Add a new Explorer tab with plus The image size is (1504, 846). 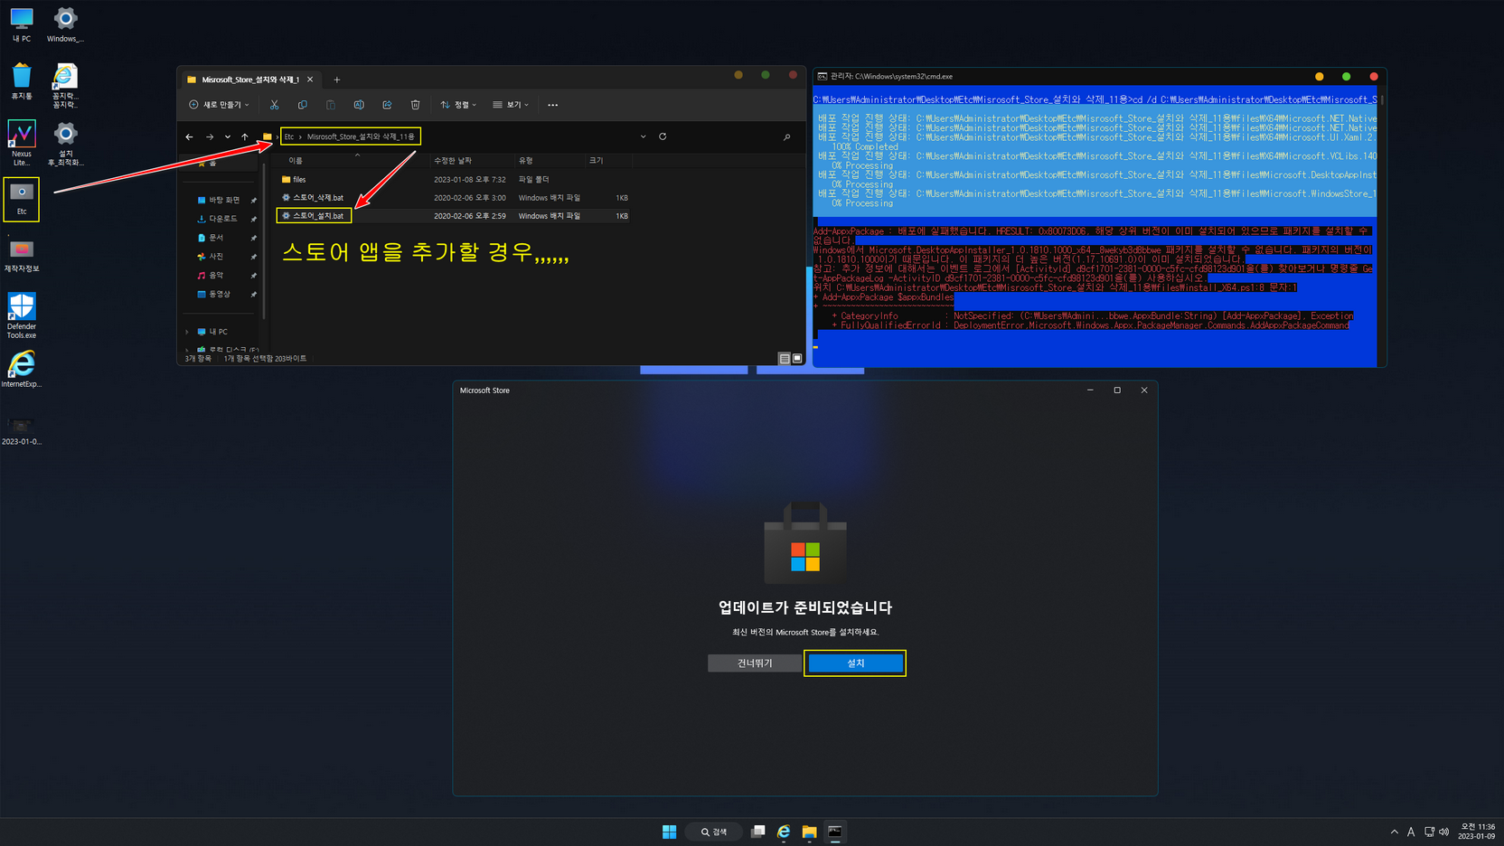pyautogui.click(x=337, y=80)
